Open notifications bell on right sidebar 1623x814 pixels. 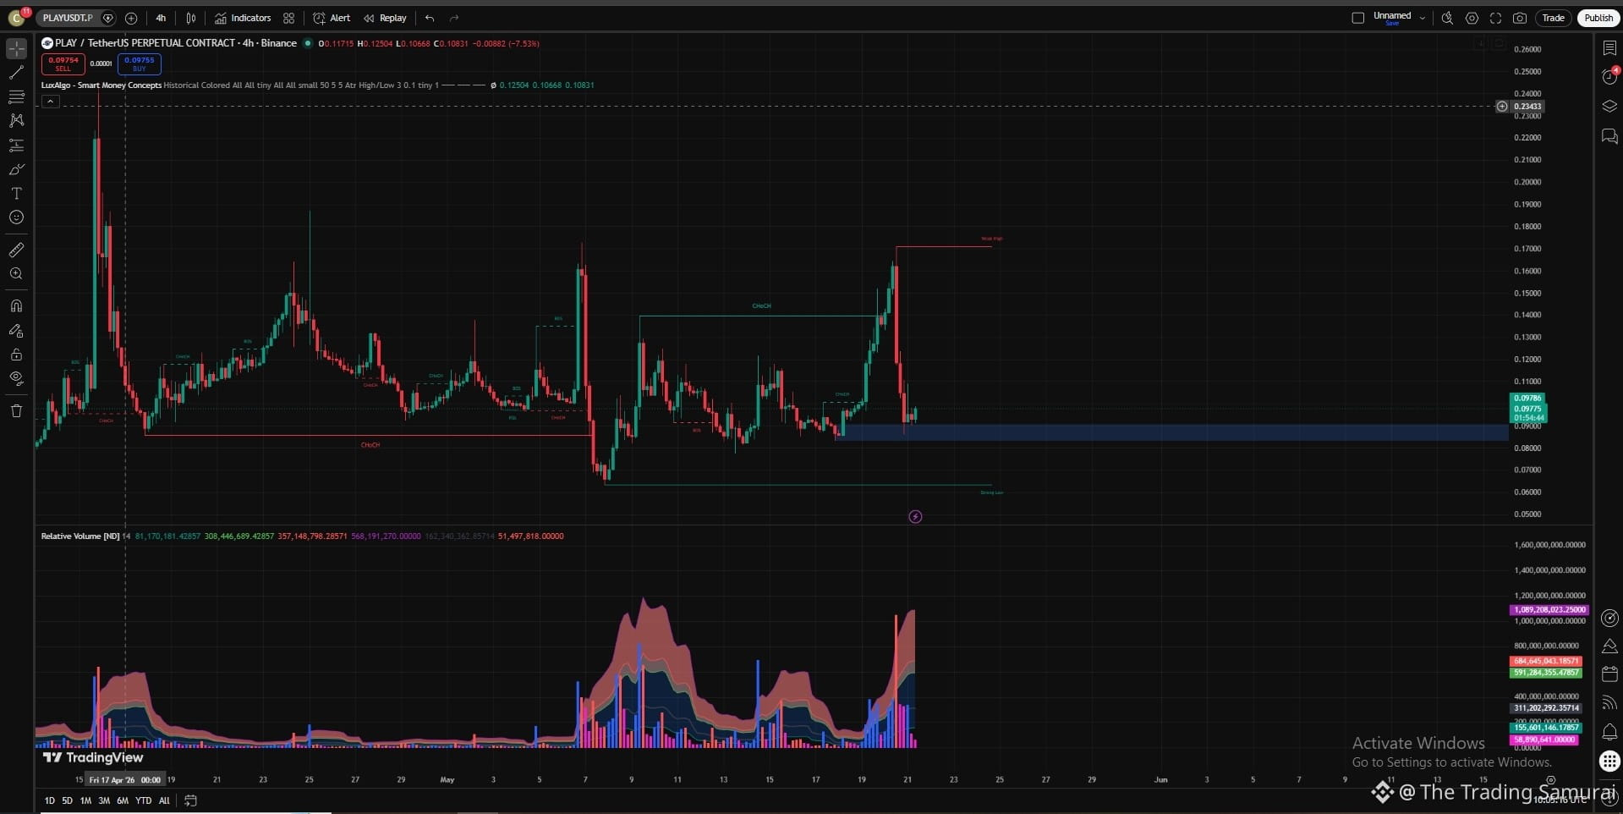click(1609, 732)
